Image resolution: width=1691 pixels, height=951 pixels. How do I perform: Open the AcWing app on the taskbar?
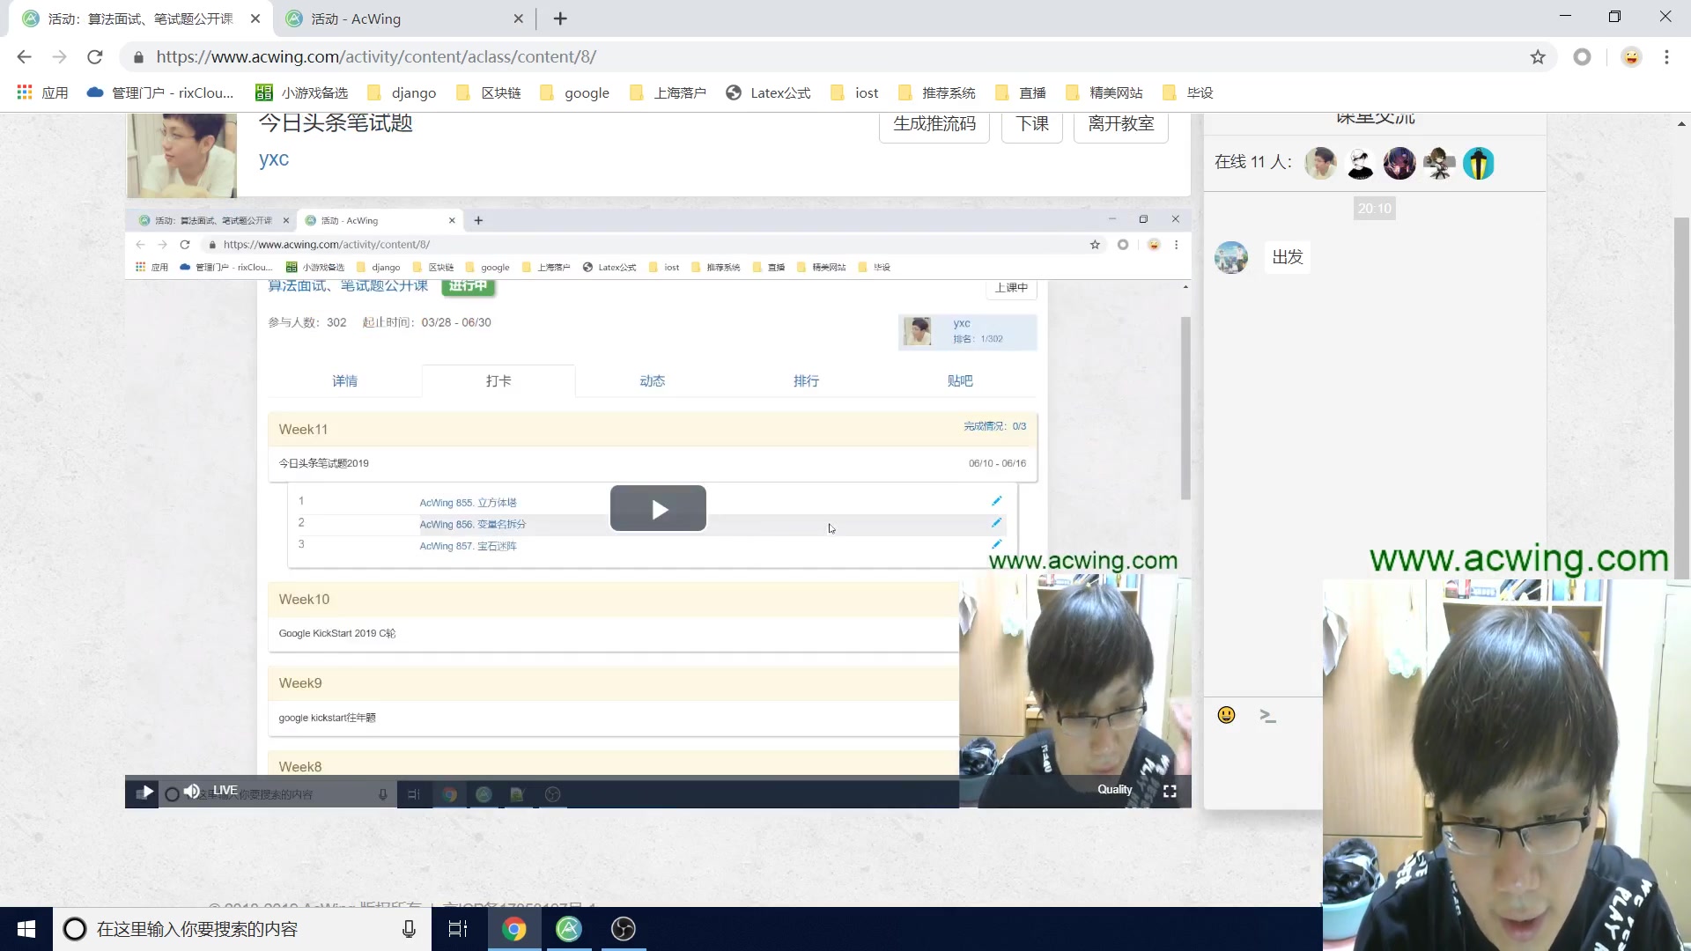[x=569, y=929]
